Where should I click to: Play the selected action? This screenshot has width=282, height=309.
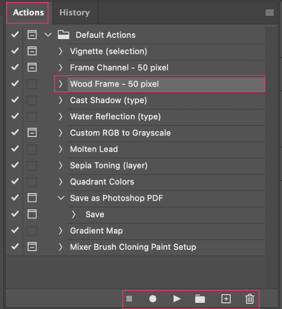[x=177, y=299]
